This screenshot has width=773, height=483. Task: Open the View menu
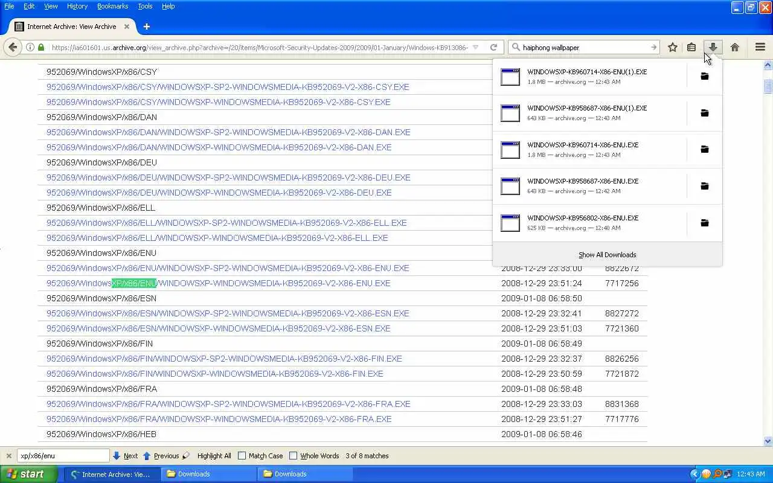pyautogui.click(x=51, y=6)
